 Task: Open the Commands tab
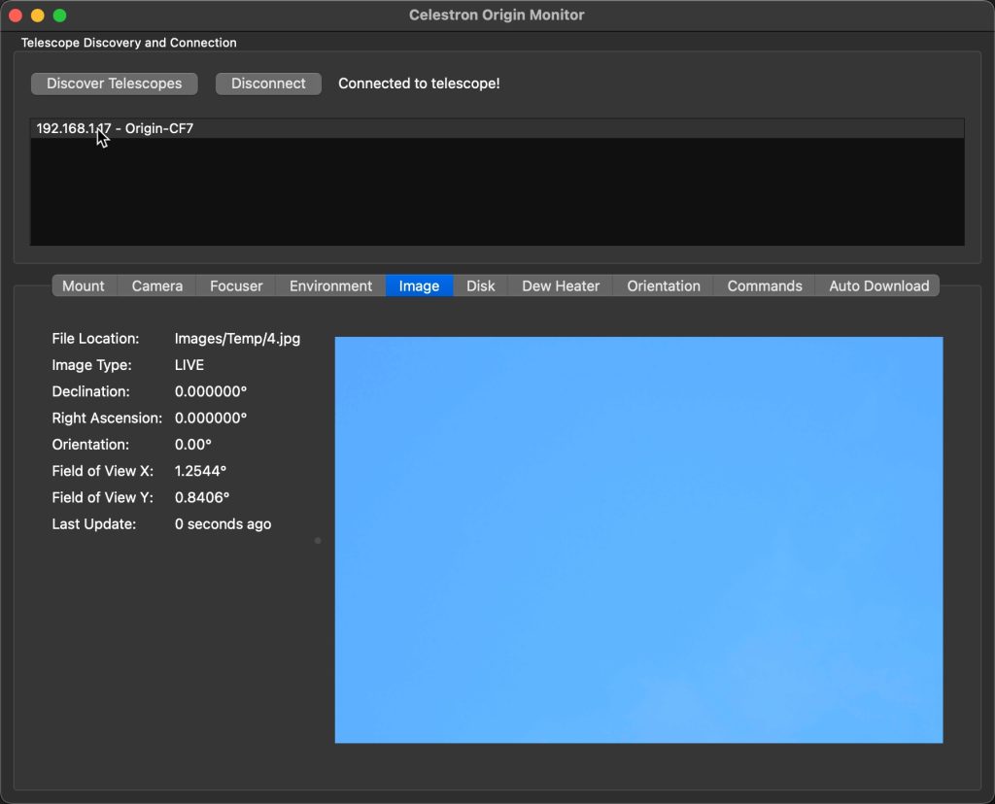pyautogui.click(x=765, y=286)
